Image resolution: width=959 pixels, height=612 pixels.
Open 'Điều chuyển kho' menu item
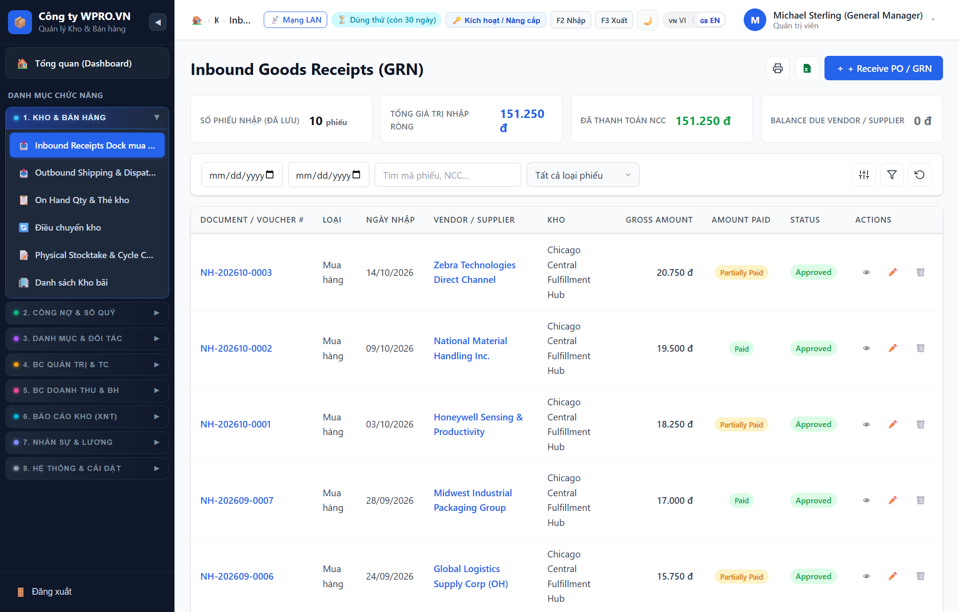point(87,228)
